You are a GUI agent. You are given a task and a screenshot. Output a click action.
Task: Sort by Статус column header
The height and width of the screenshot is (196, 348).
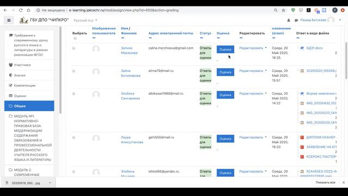point(206,33)
